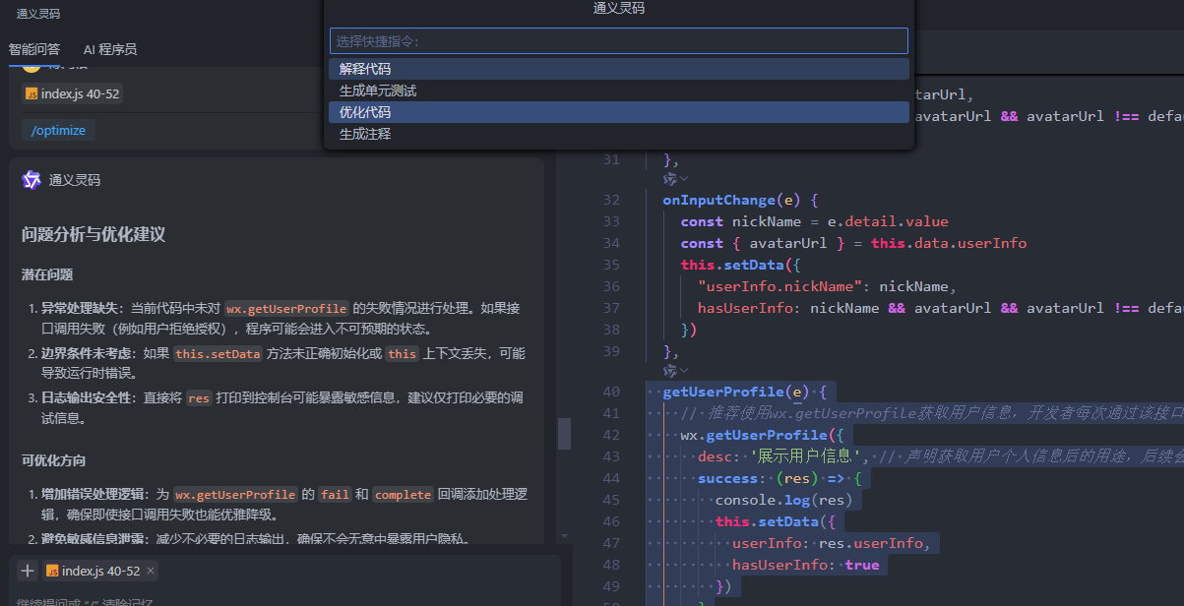Click hasUserInfo: true on line 48
1184x606 pixels.
click(805, 565)
